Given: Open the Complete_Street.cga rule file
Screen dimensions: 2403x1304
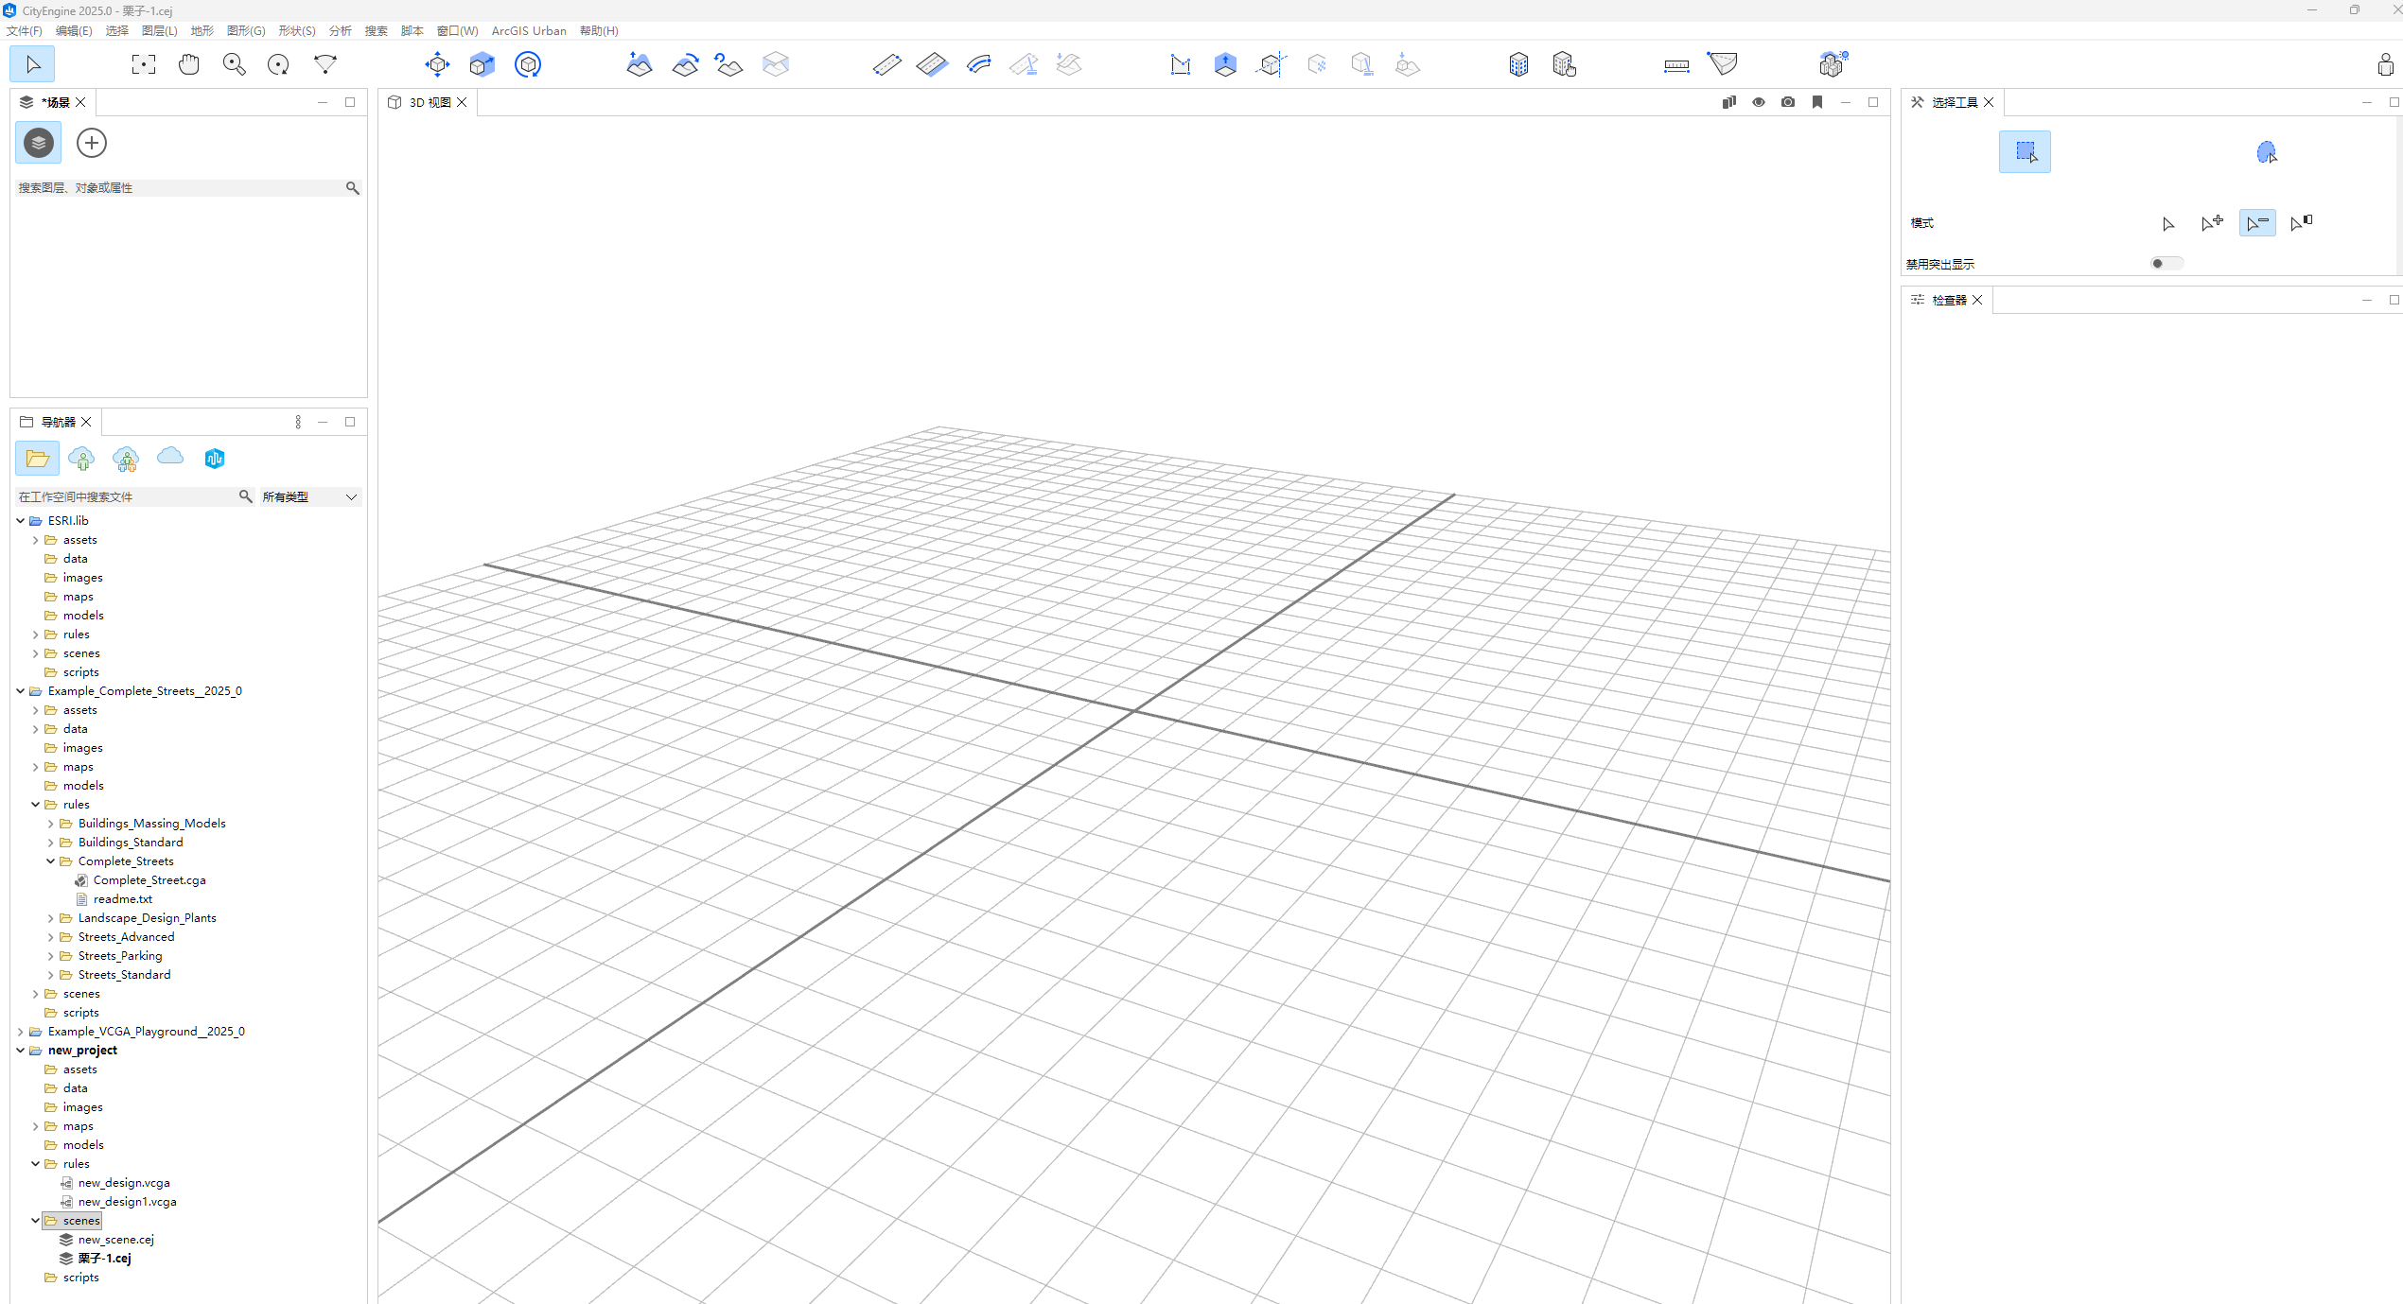Looking at the screenshot, I should [x=149, y=880].
